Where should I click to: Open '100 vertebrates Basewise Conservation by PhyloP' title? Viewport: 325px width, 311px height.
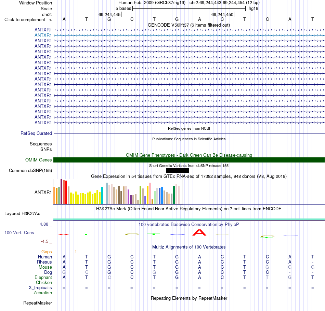click(189, 225)
